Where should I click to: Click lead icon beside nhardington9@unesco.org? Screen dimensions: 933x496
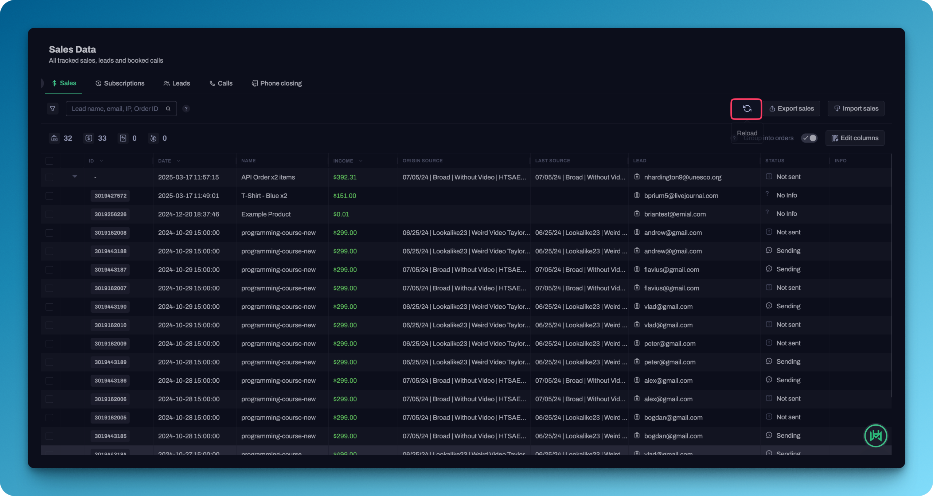point(637,177)
